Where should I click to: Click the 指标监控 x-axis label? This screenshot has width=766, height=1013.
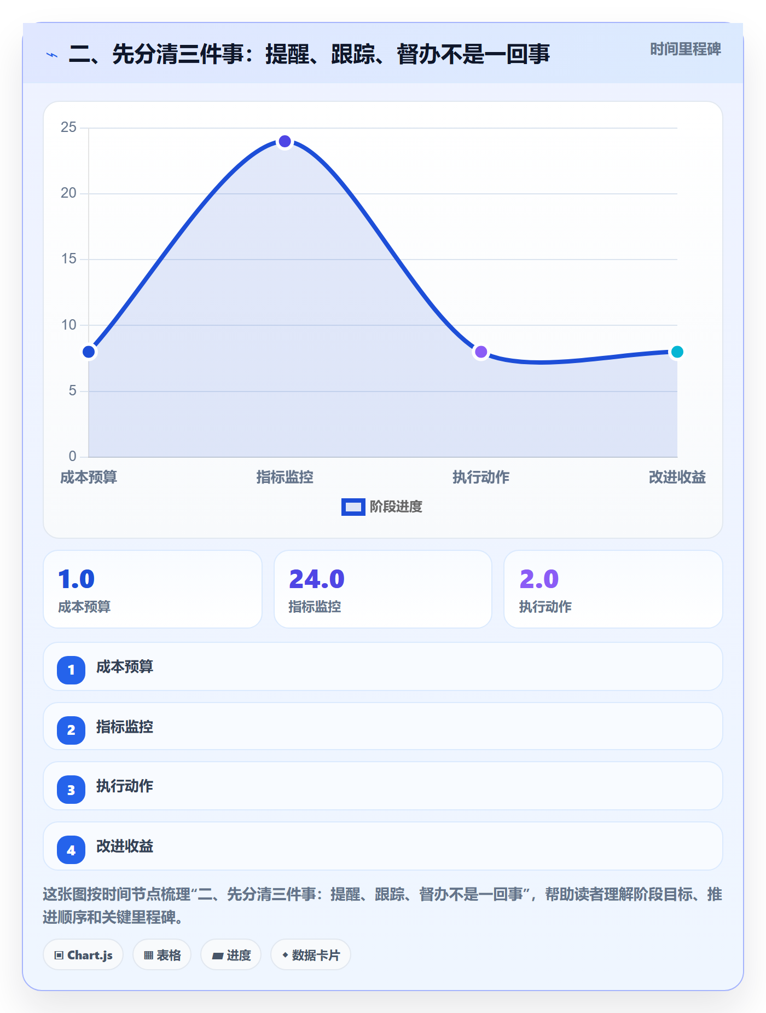tap(285, 477)
